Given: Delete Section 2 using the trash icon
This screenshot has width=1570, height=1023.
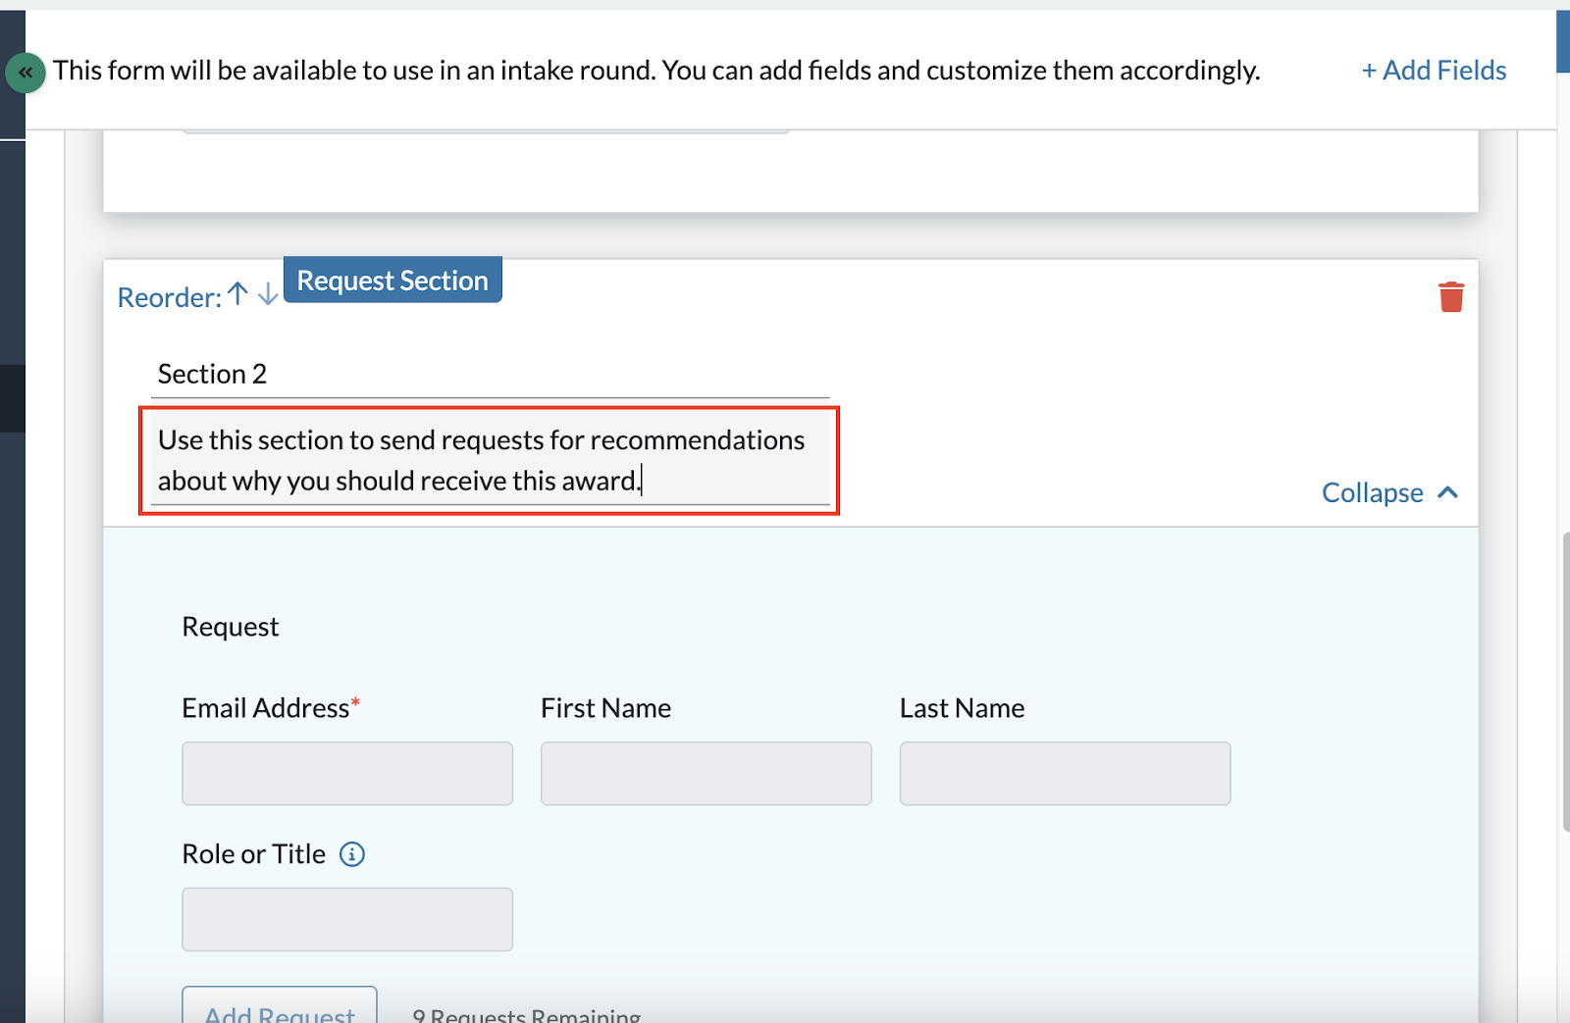Looking at the screenshot, I should 1451,296.
